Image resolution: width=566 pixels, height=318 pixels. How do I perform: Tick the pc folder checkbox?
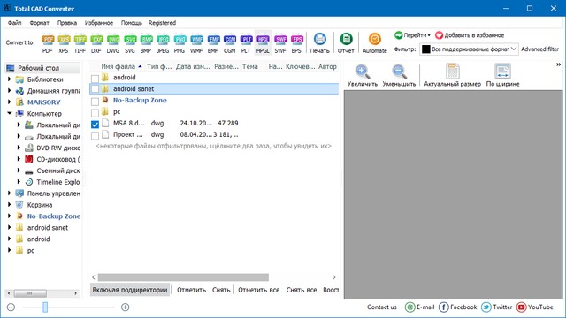click(x=95, y=113)
